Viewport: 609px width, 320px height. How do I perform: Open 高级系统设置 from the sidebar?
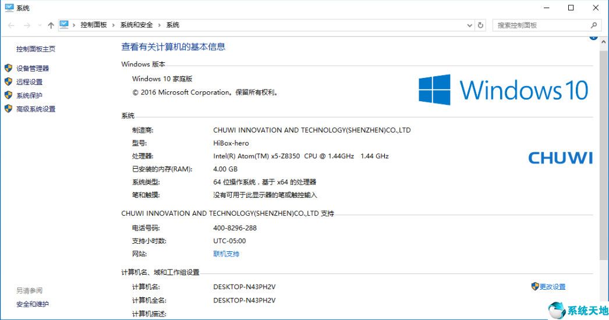pyautogui.click(x=36, y=109)
